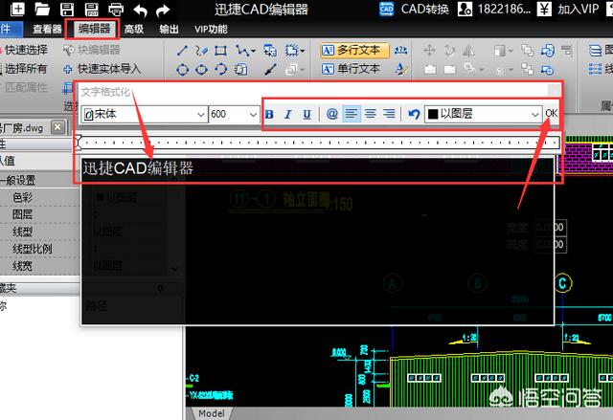Screen dimensions: 613x420
Task: Click the Redo arrow in title bar
Action: coord(163,11)
